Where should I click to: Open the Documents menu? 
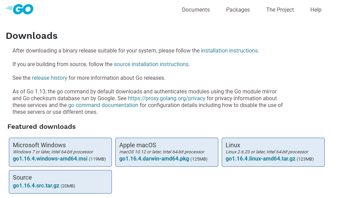click(196, 10)
